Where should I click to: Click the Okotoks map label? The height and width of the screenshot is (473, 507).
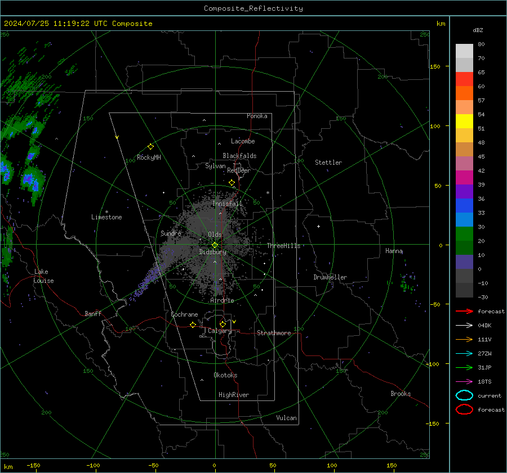(x=225, y=375)
